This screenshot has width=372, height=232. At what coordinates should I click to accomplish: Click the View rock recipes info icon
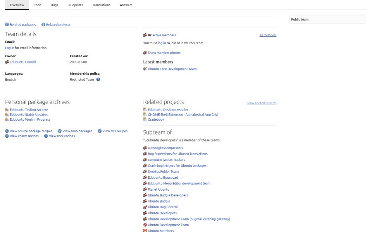[x=46, y=136]
